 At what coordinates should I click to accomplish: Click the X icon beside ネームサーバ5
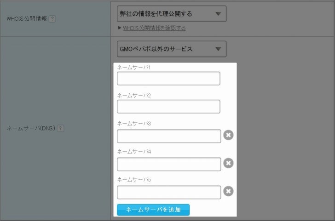click(x=228, y=191)
